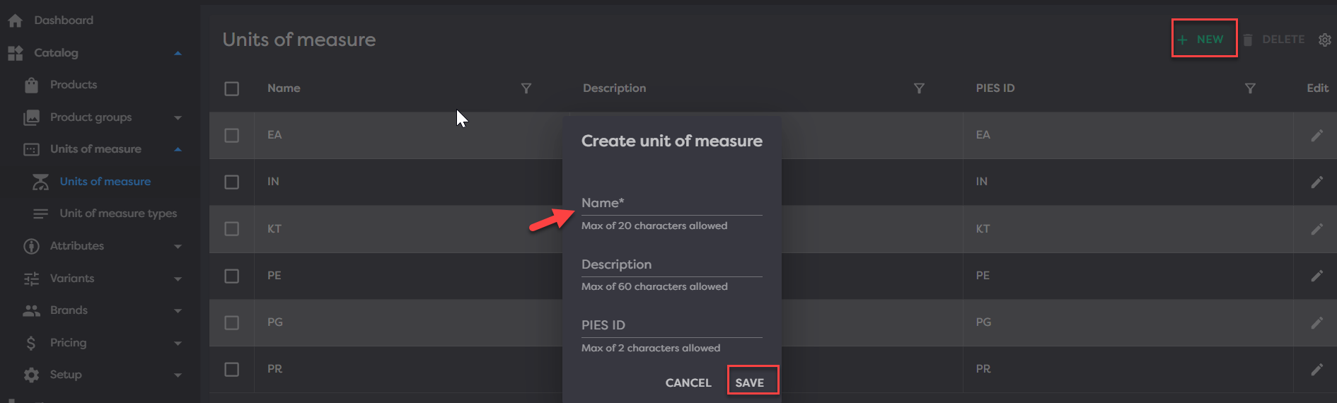Screen dimensions: 1337x403
Task: Toggle the select-all checkbox in header
Action: (x=231, y=88)
